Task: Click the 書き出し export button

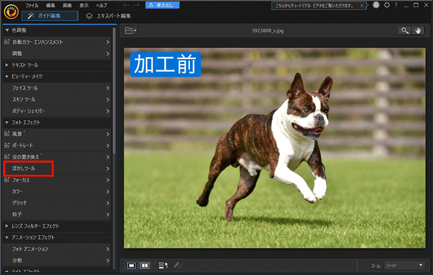Action: [x=163, y=5]
